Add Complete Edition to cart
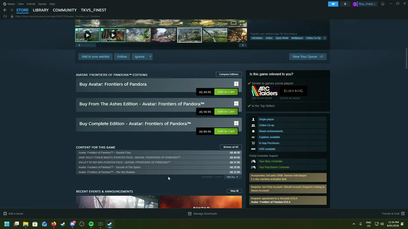 pos(226,131)
